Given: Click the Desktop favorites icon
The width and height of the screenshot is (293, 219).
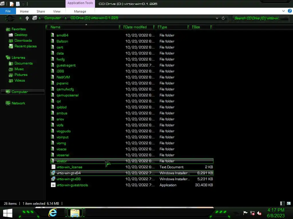Looking at the screenshot, I should pyautogui.click(x=11, y=35).
